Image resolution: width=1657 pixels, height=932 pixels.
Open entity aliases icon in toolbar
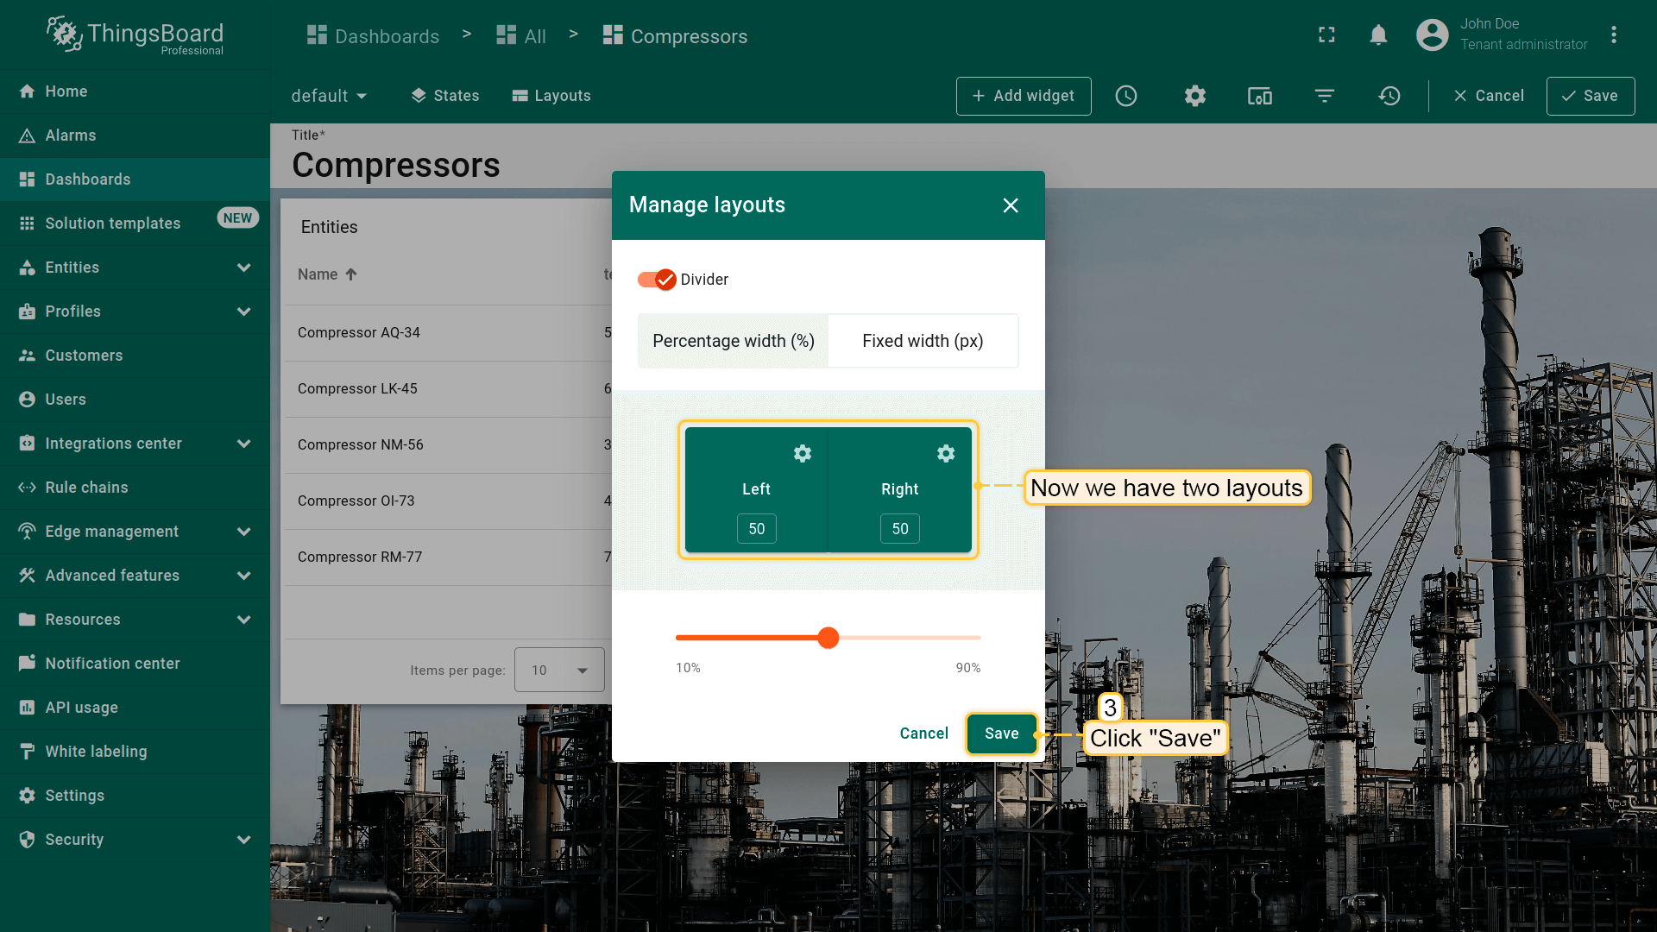point(1260,96)
